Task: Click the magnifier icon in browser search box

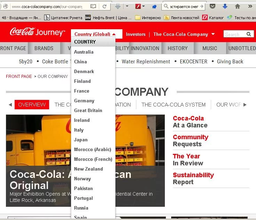Action: [x=166, y=6]
